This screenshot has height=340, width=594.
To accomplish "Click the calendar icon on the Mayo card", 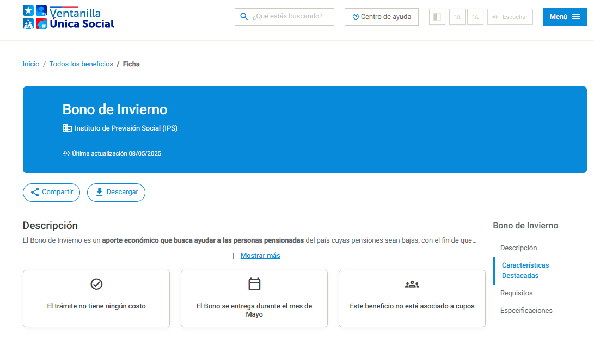I will pyautogui.click(x=254, y=284).
